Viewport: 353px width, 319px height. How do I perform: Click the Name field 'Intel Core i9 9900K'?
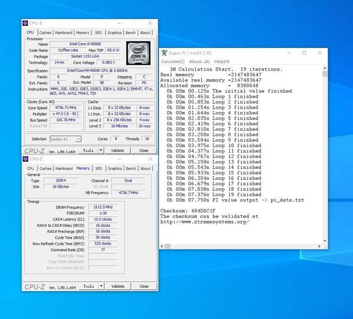tap(85, 44)
